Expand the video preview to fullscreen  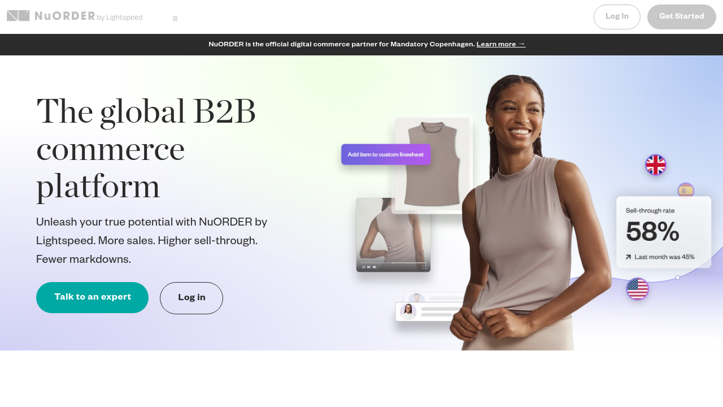point(424,267)
